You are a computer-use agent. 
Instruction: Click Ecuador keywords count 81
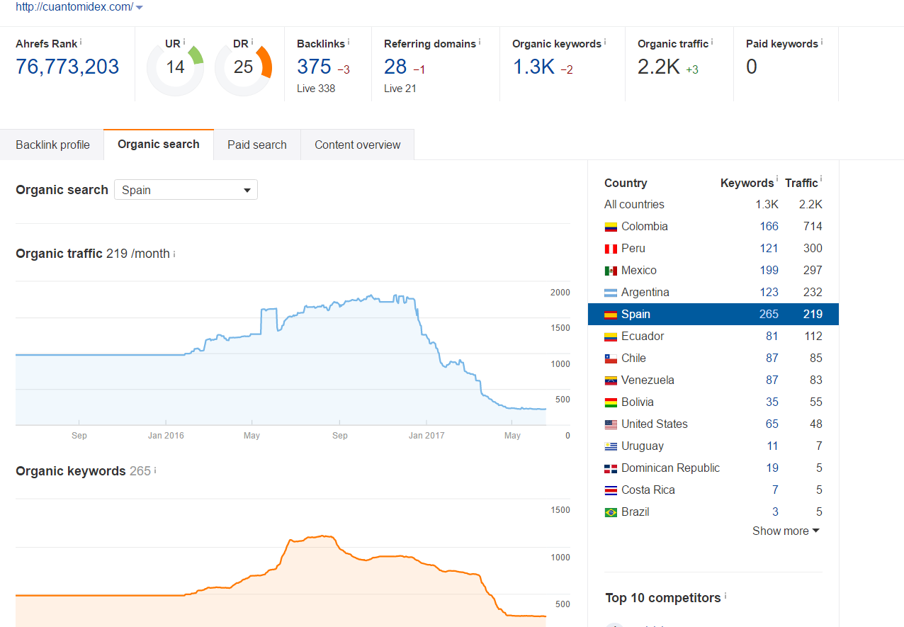tap(772, 337)
